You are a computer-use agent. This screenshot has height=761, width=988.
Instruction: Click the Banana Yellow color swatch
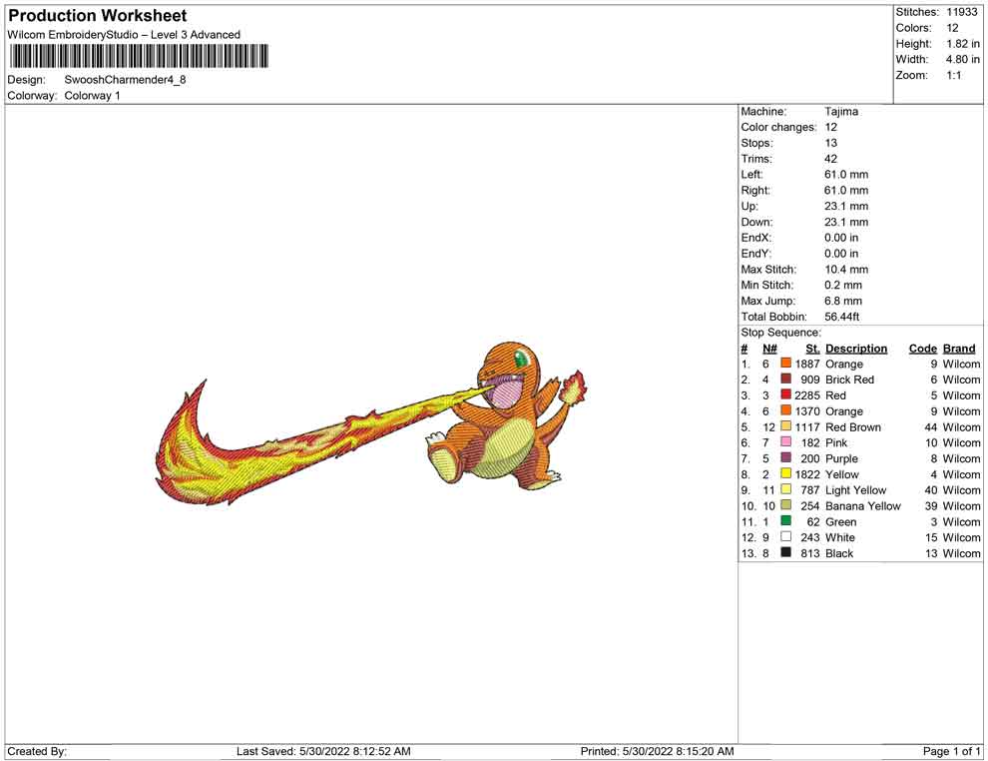pos(785,505)
